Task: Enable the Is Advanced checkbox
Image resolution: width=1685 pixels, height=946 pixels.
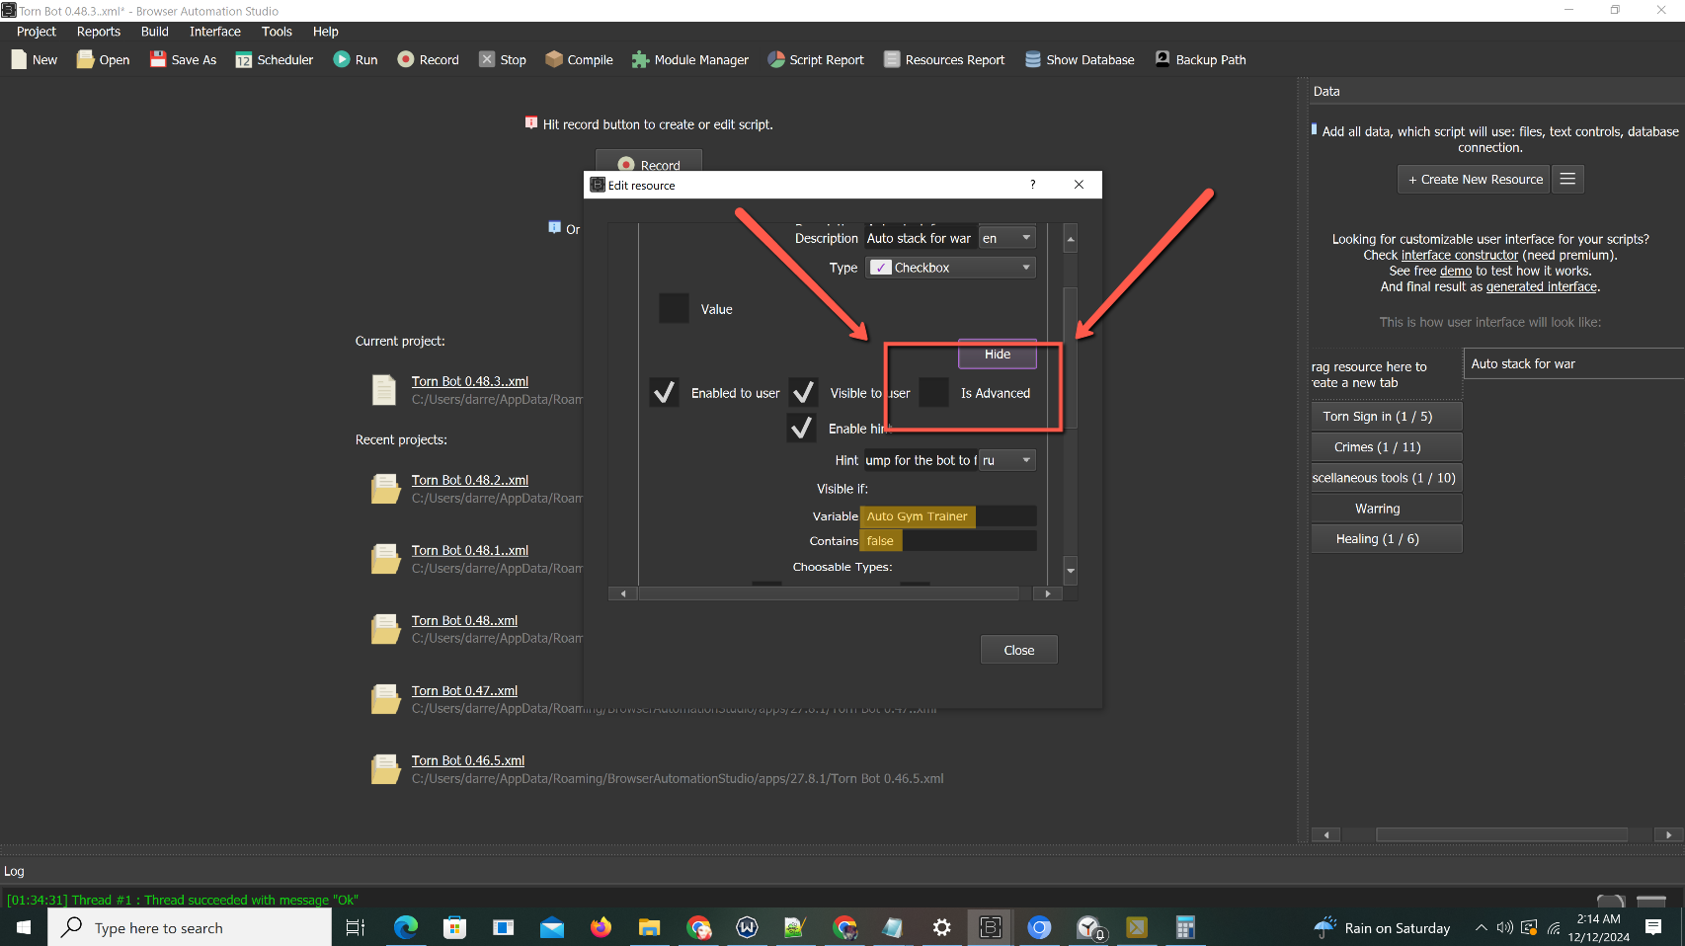Action: pyautogui.click(x=933, y=393)
